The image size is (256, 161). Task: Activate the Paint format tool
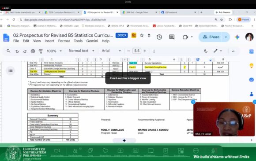pos(41,51)
